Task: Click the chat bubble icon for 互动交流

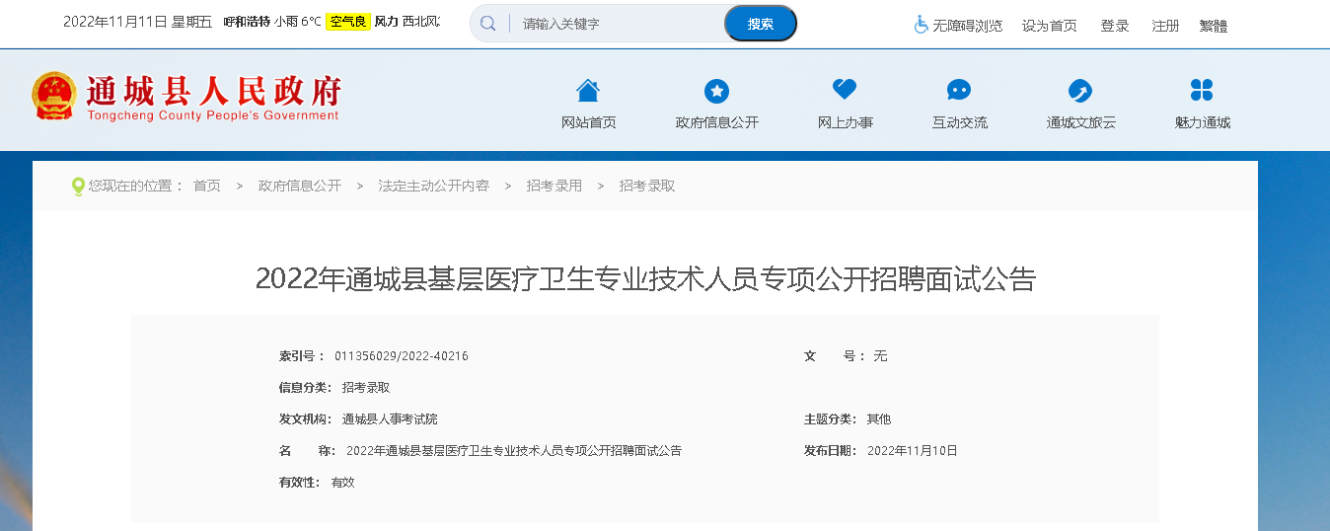Action: (x=959, y=91)
